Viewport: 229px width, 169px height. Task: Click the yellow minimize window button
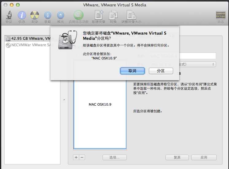[12, 5]
